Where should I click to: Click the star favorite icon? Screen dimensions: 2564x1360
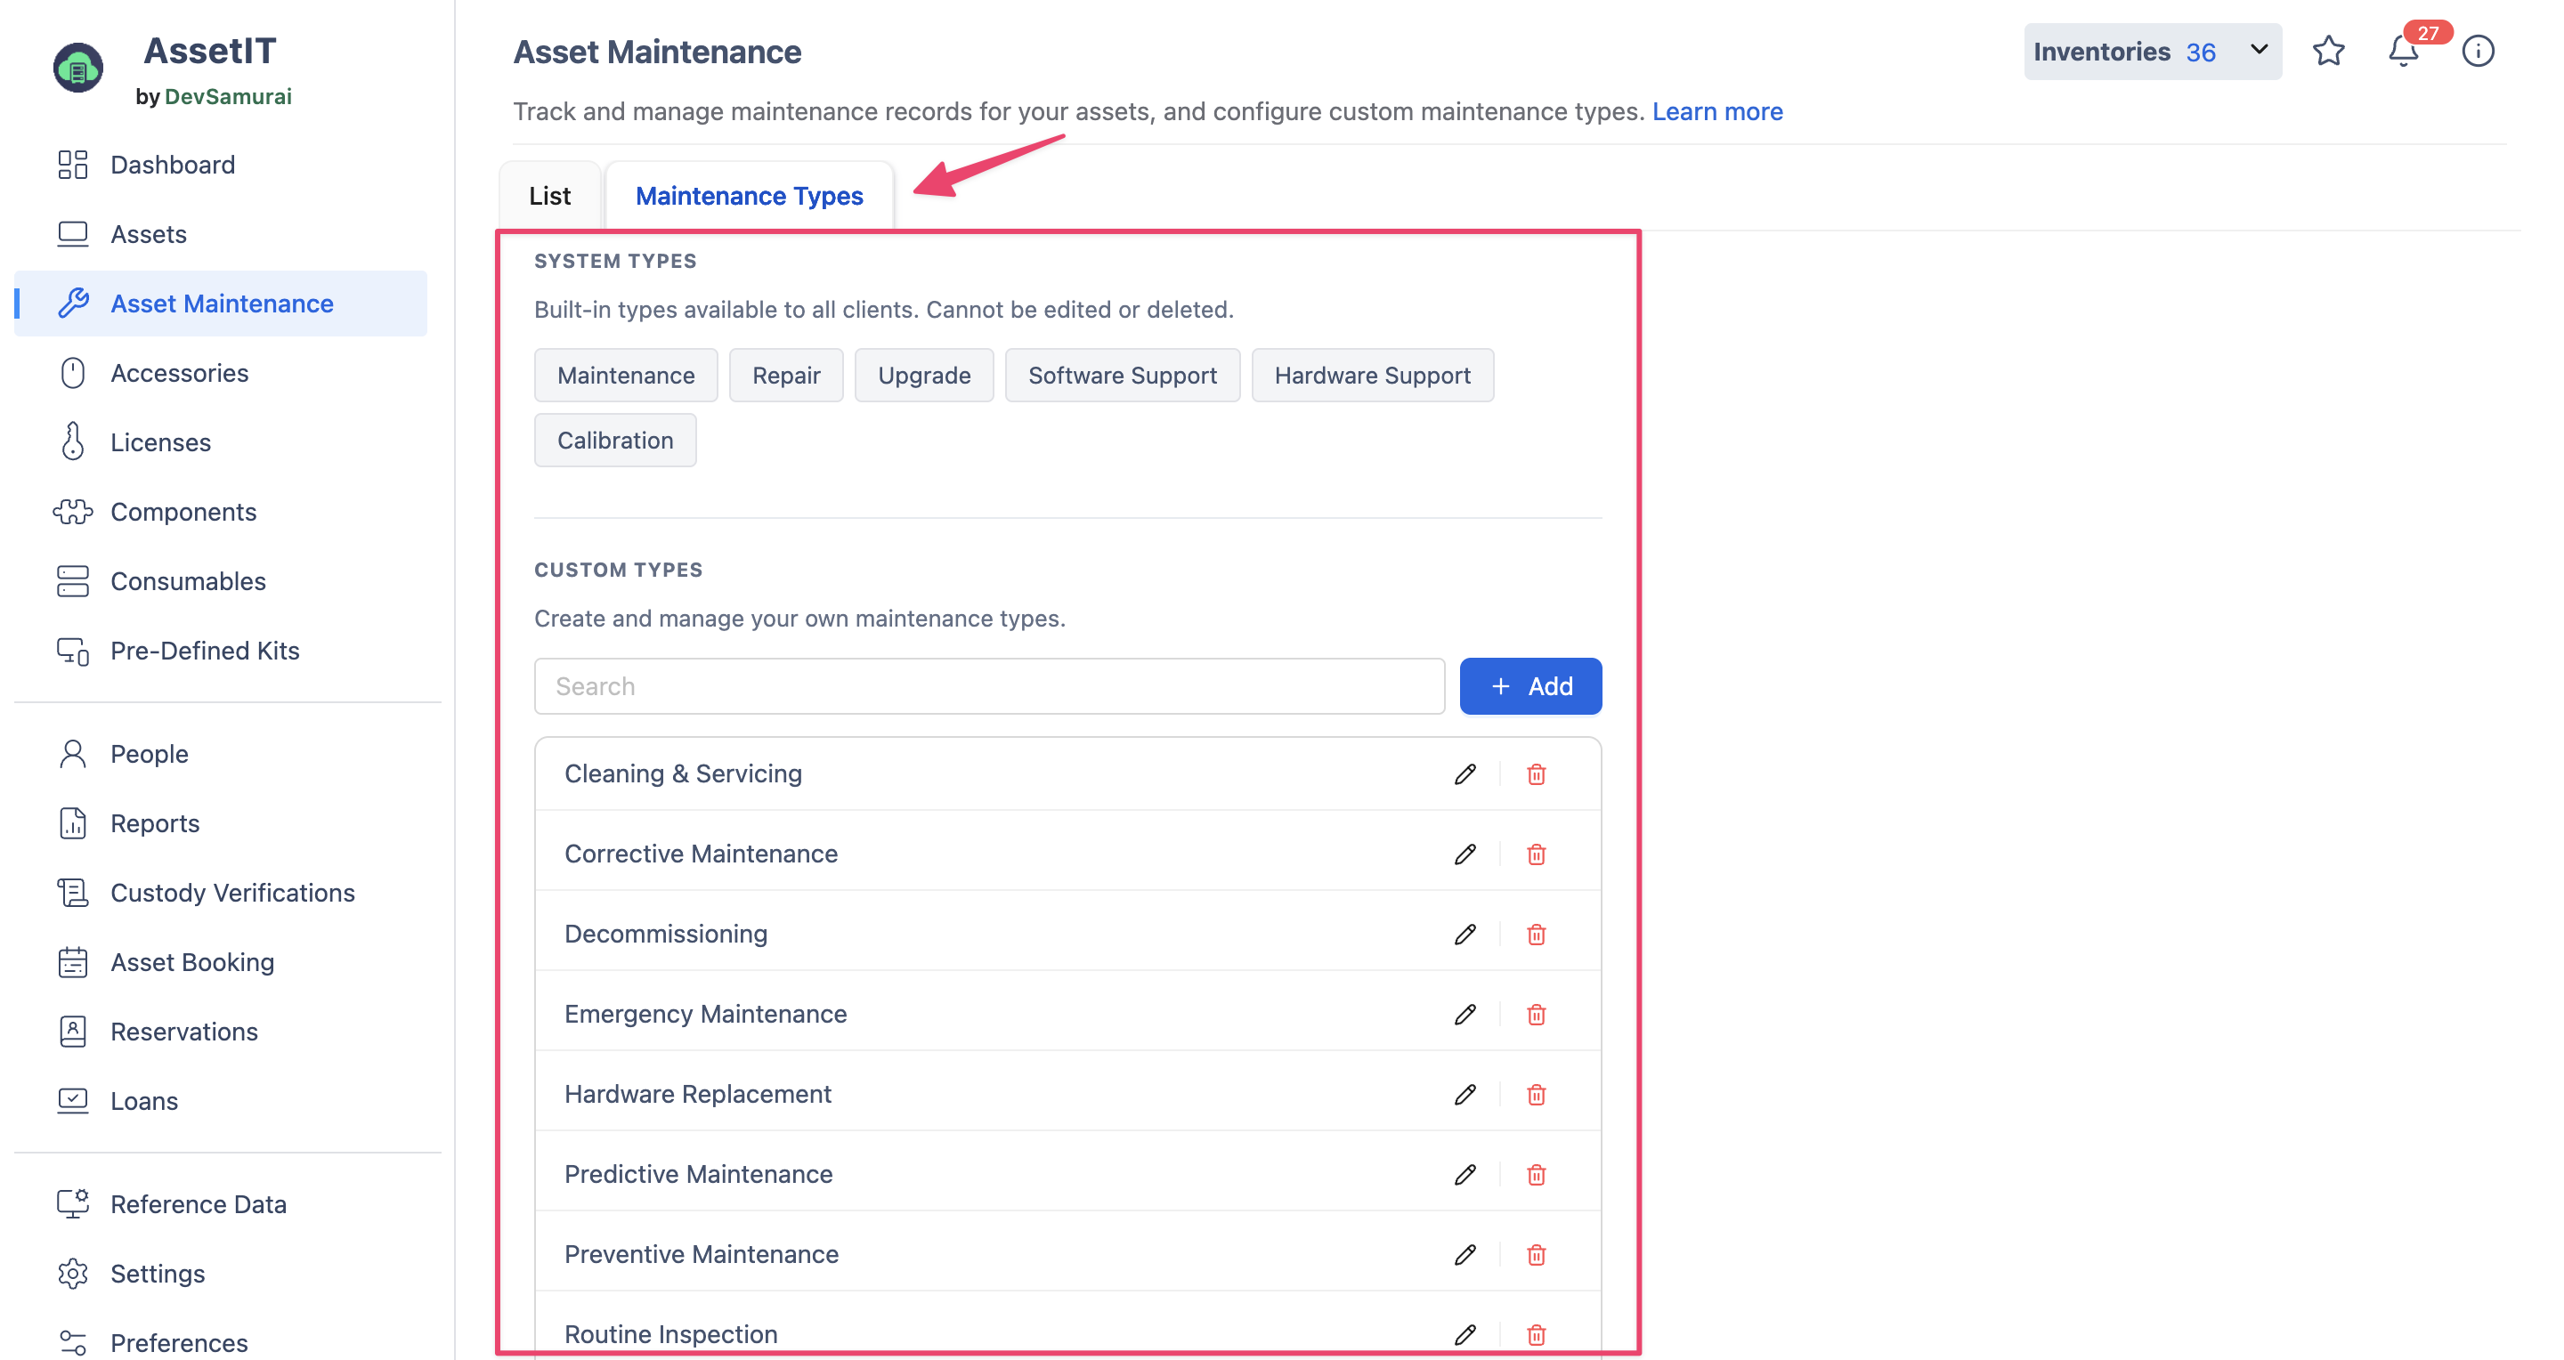(2328, 51)
